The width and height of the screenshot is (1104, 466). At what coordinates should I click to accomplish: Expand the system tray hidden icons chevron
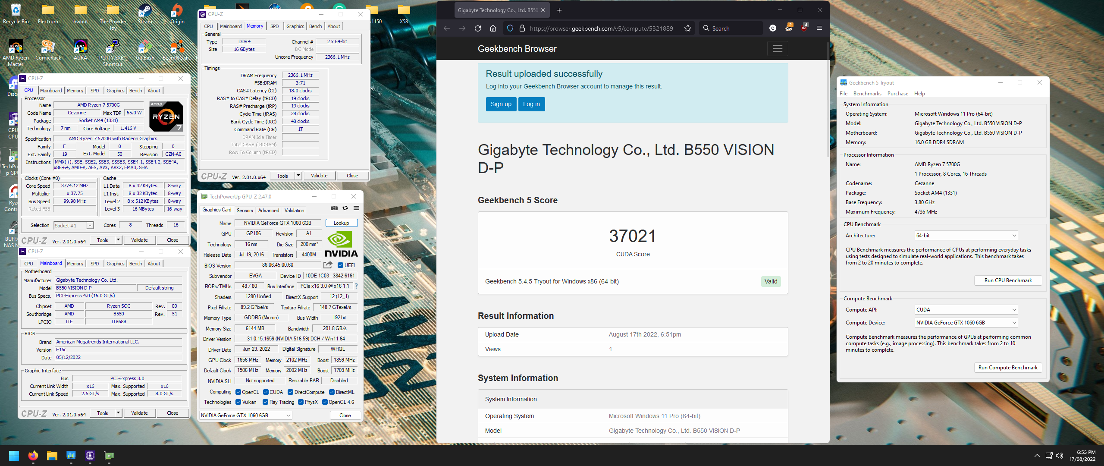pyautogui.click(x=1037, y=456)
